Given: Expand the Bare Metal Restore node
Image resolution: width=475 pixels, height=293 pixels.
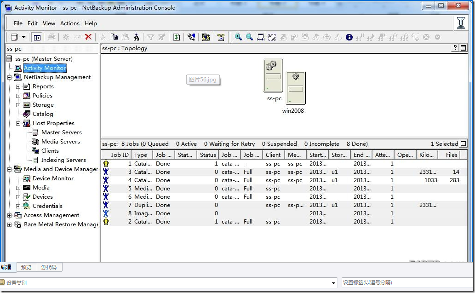Looking at the screenshot, I should coord(9,224).
